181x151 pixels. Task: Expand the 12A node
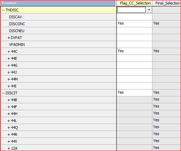click(x=9, y=148)
